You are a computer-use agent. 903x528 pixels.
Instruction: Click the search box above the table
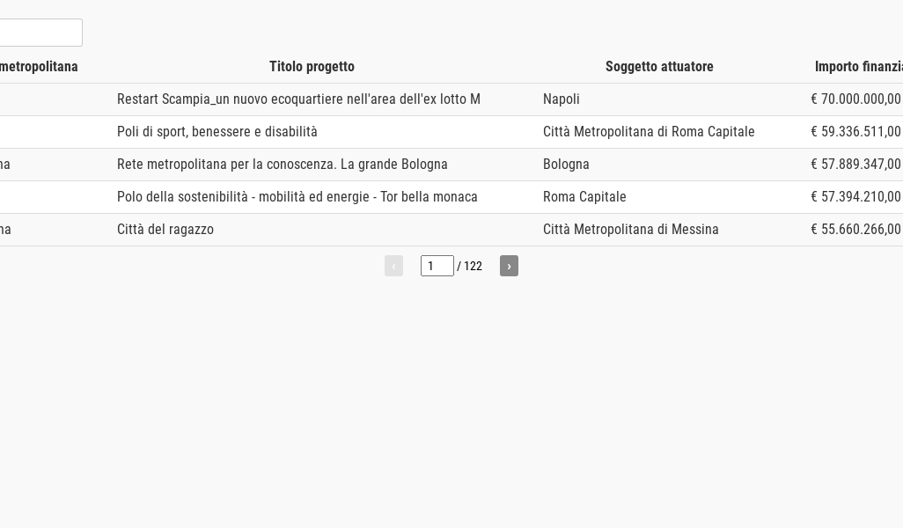tap(40, 33)
